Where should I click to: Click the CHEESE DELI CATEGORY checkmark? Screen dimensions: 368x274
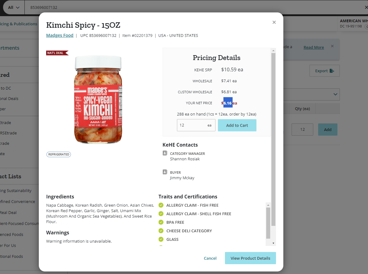point(161,231)
